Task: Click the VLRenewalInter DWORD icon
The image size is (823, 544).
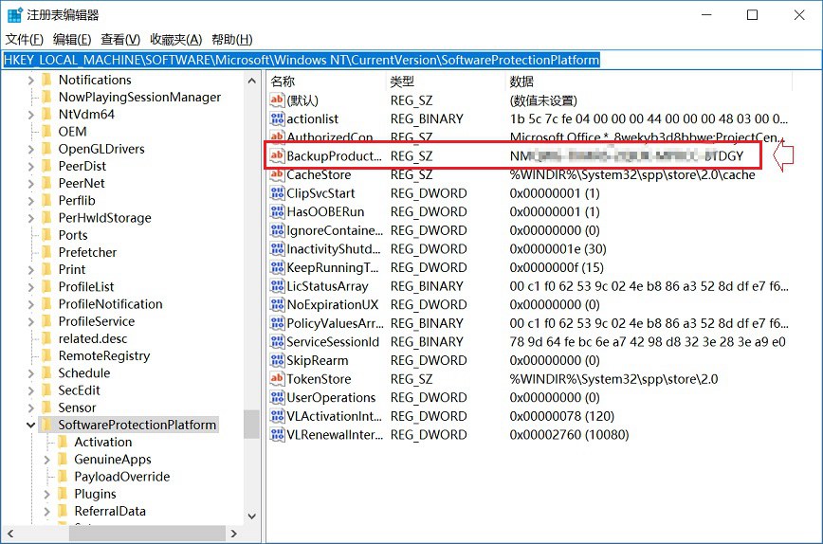Action: click(277, 434)
